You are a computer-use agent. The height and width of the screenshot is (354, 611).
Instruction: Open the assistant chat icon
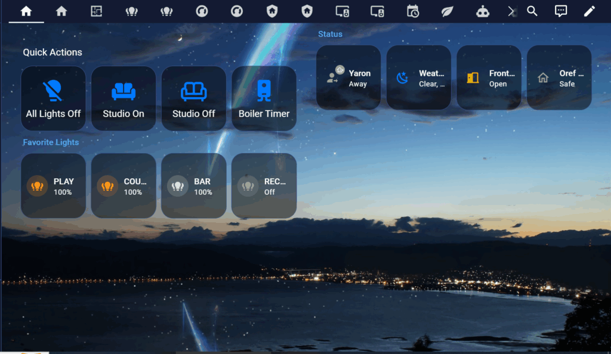(561, 11)
